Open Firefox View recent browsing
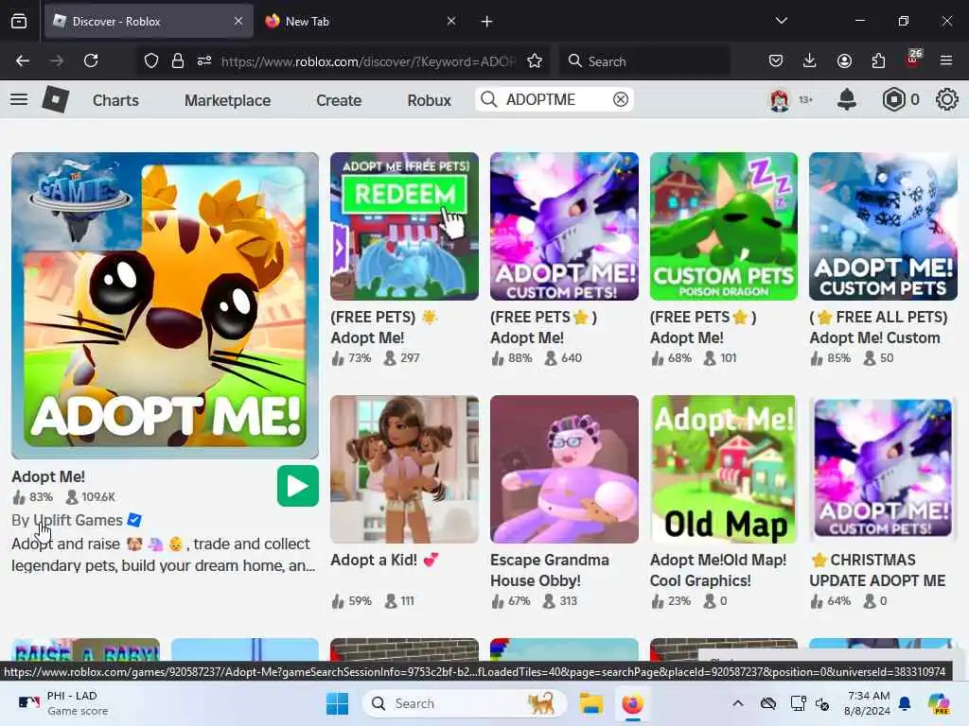969x726 pixels. coord(19,22)
